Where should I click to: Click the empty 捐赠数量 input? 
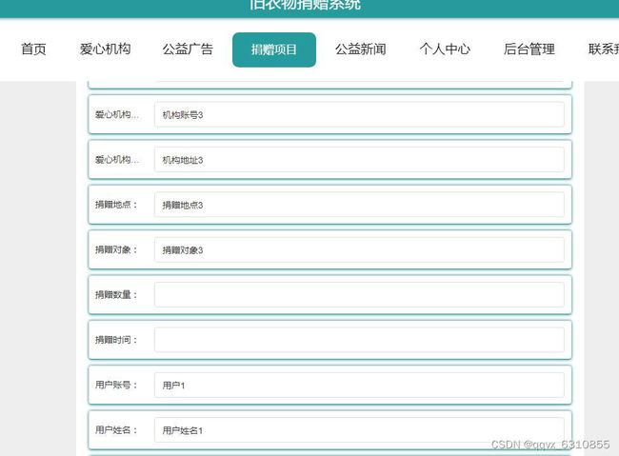coord(359,294)
